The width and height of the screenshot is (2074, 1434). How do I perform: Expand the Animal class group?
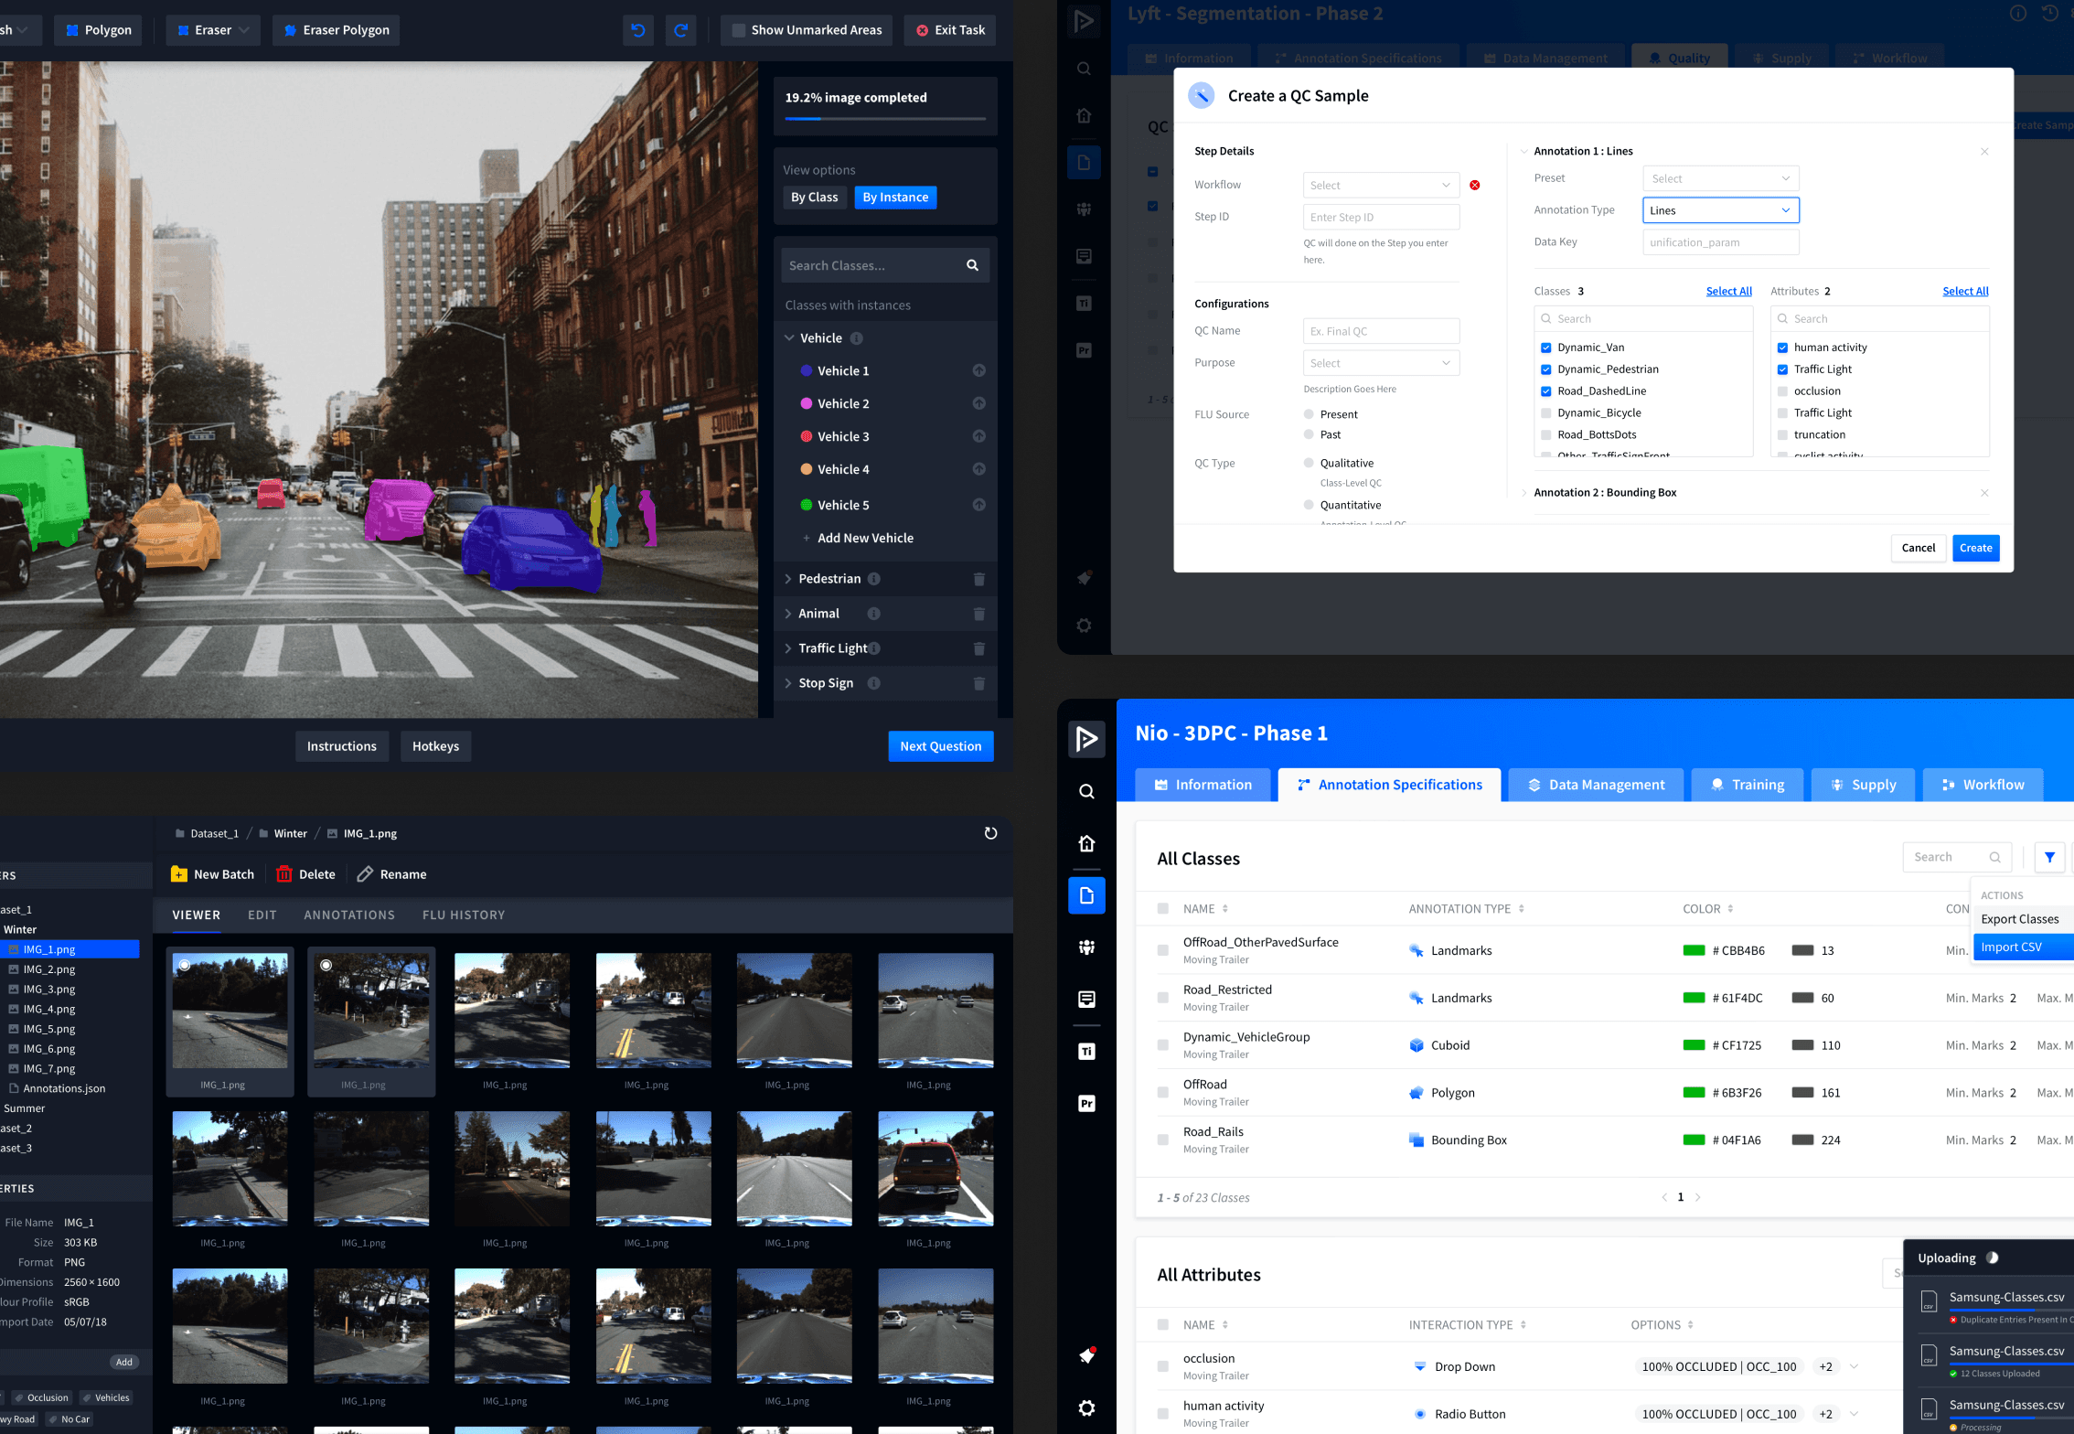pos(788,614)
